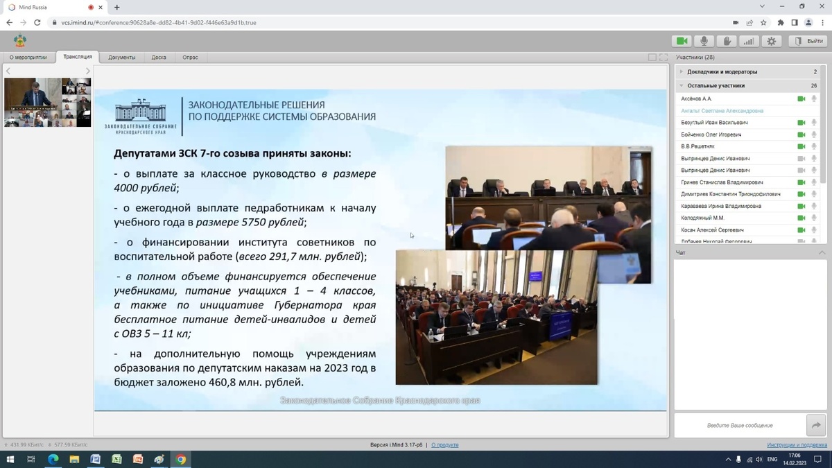Select the participants video thumbnail
The width and height of the screenshot is (832, 468).
(x=47, y=103)
